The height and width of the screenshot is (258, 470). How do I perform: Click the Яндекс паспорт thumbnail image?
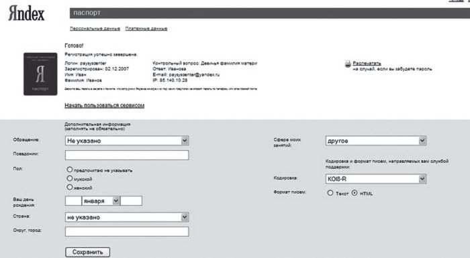(x=40, y=74)
